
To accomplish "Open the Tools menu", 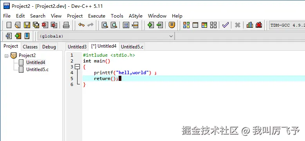I will pos(117,16).
